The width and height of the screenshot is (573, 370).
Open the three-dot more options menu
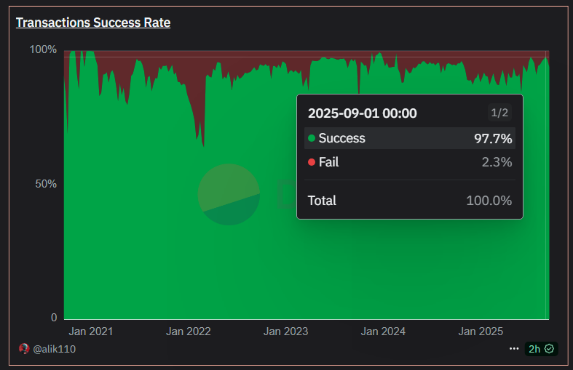pyautogui.click(x=514, y=349)
